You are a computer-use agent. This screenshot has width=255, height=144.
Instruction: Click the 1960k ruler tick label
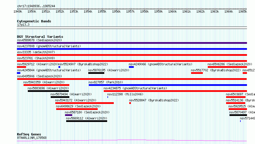click(x=172, y=11)
